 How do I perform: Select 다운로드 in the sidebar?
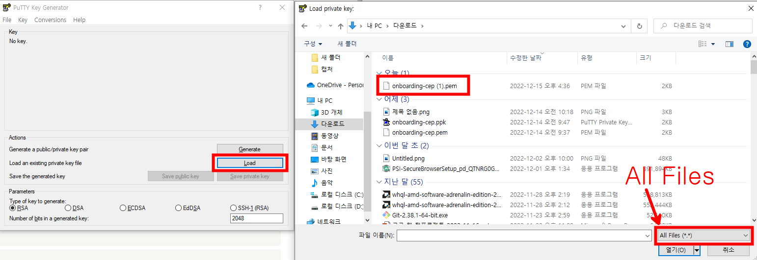tap(328, 124)
